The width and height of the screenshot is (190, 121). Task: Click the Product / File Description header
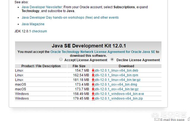[x=41, y=66]
